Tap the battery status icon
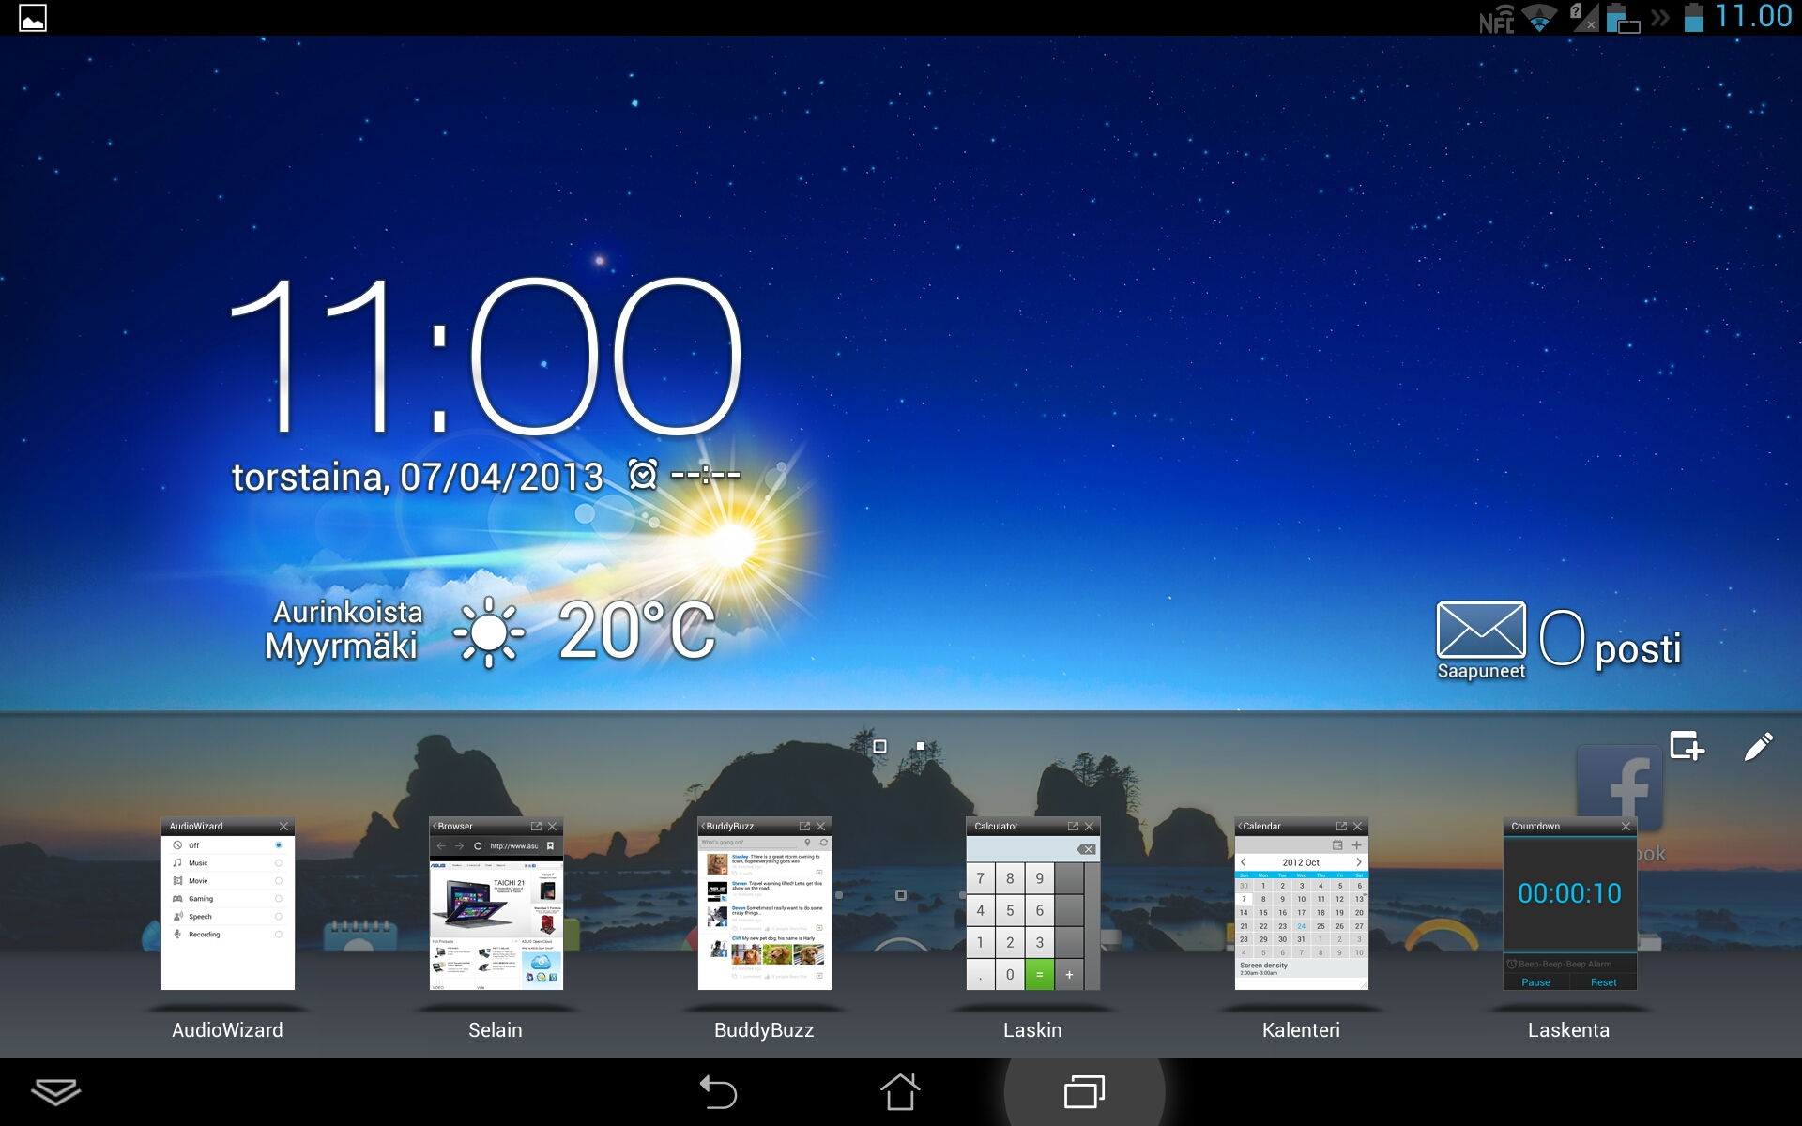This screenshot has height=1126, width=1802. point(1693,18)
